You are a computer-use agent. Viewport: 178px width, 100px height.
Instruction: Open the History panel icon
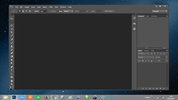pyautogui.click(x=134, y=18)
